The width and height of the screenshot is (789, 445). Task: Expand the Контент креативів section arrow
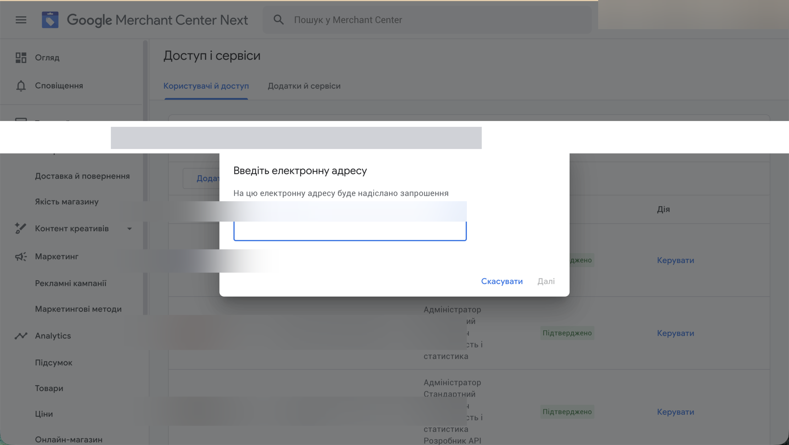click(x=129, y=229)
